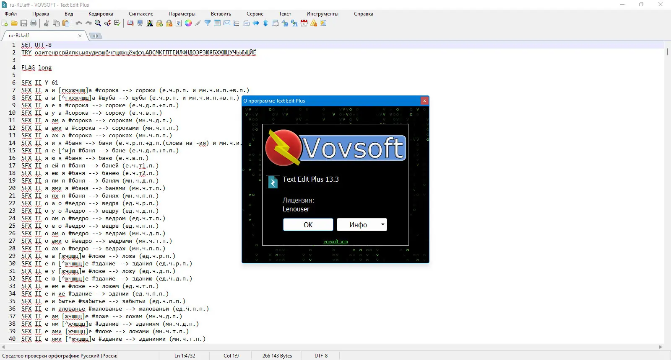
Task: Toggle the numbered list icon
Action: (x=237, y=23)
